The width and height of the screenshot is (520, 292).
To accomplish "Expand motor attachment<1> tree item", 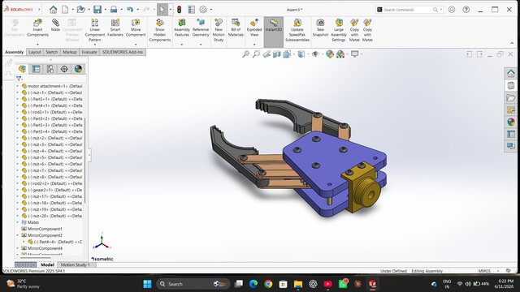I will pos(18,86).
